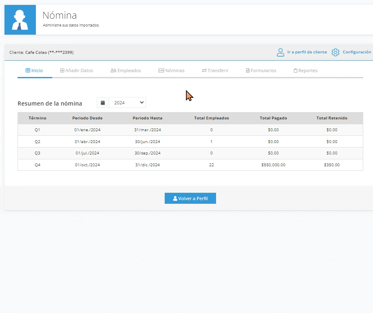This screenshot has height=313, width=373.
Task: Click the Periodo Hasta column header
Action: pos(148,118)
